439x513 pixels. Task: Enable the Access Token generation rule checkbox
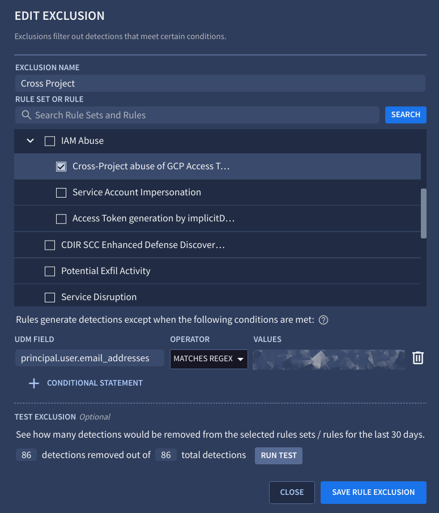(x=61, y=219)
